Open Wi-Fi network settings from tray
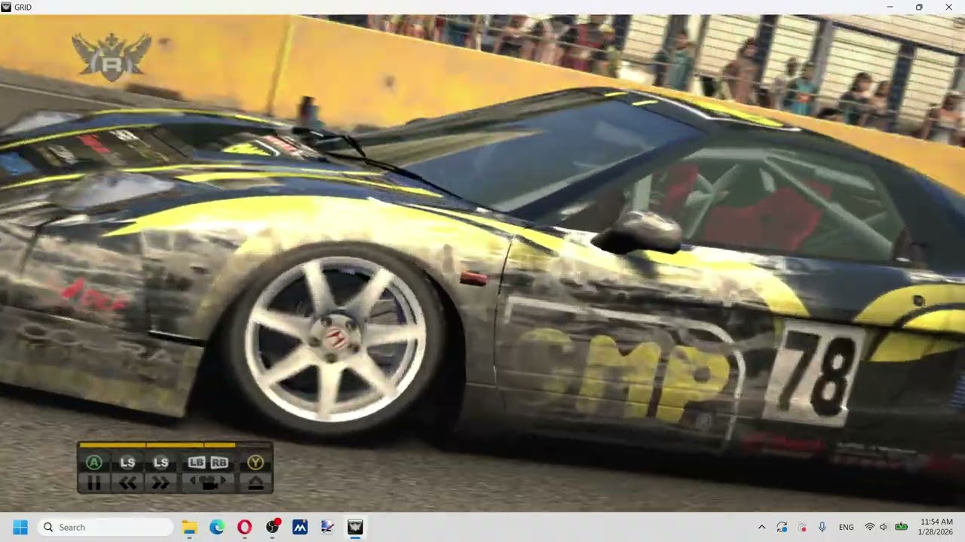The height and width of the screenshot is (542, 965). (869, 527)
